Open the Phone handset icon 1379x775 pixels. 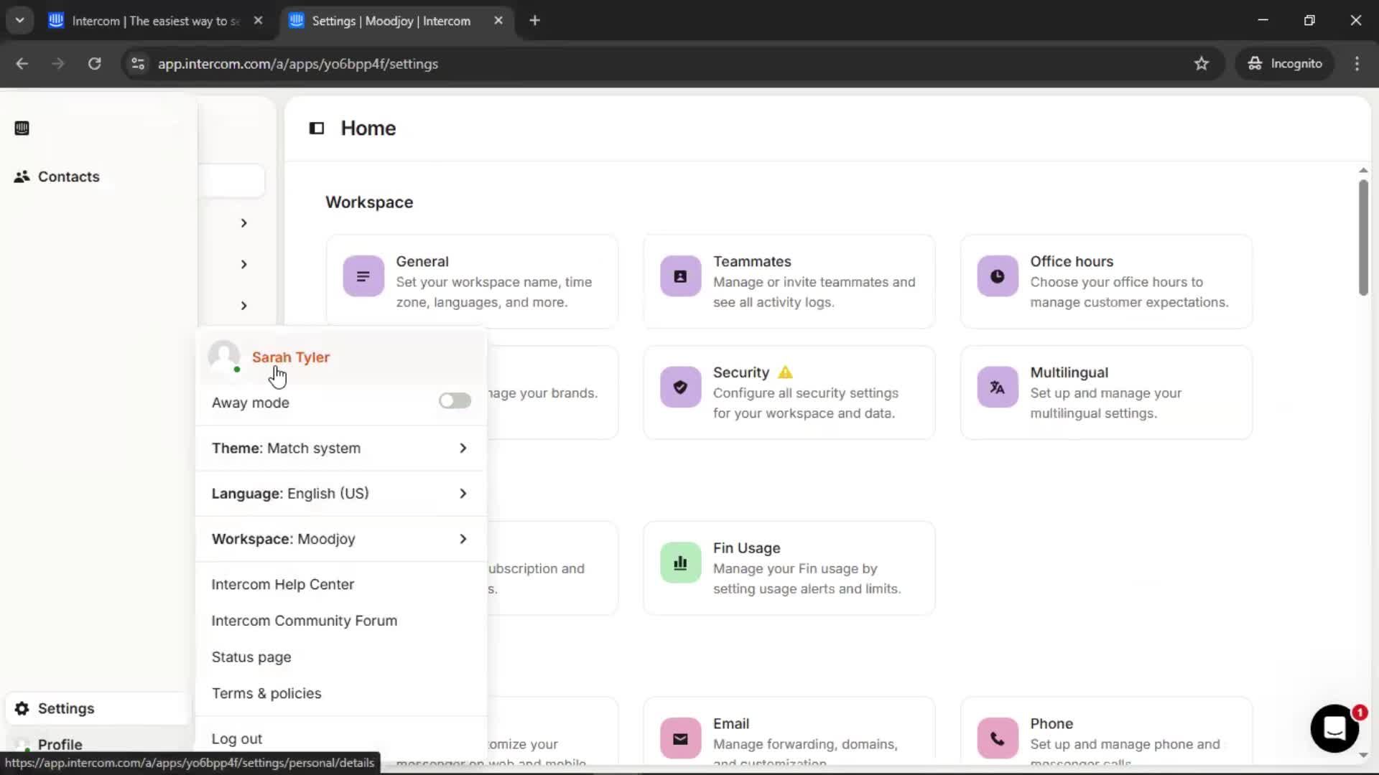point(998,738)
